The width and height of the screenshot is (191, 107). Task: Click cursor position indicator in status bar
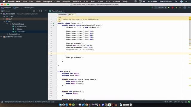(166, 102)
